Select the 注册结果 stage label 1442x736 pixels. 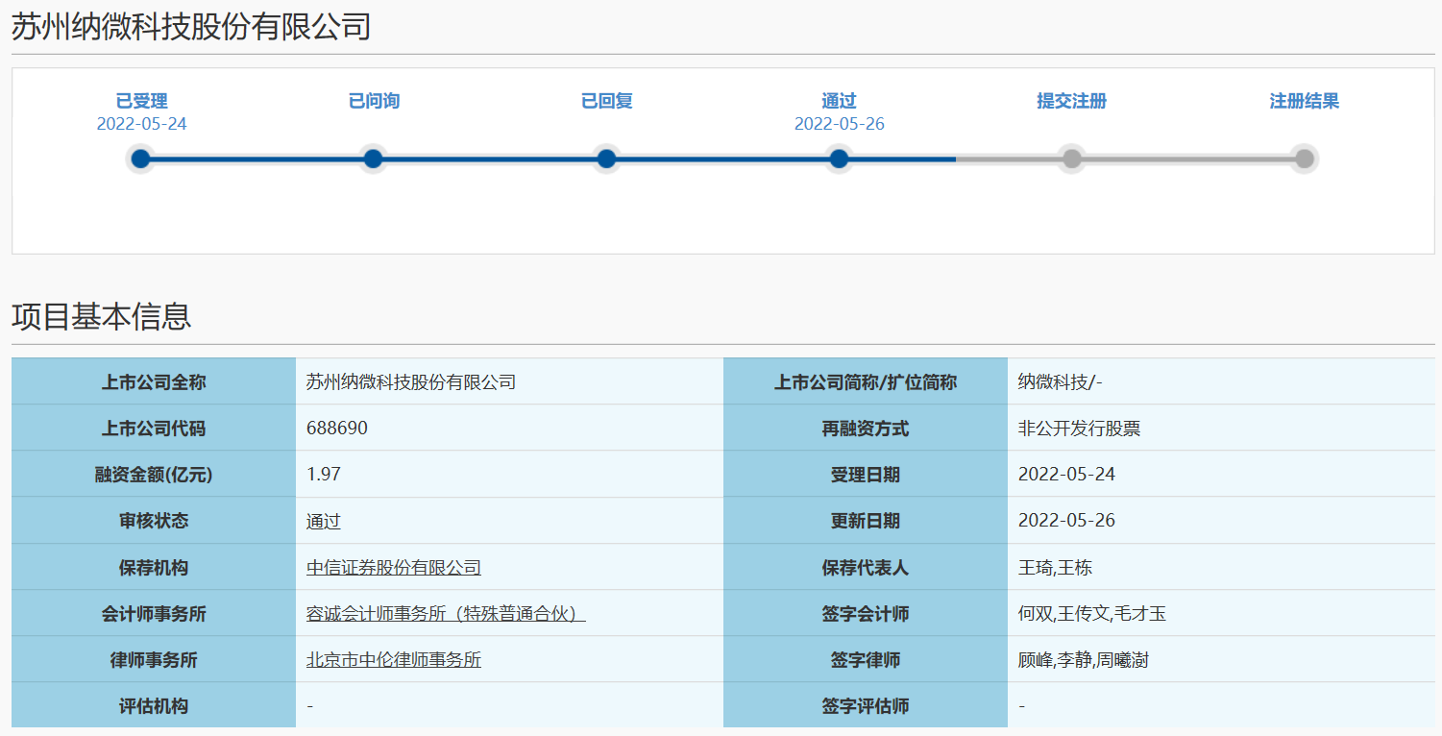tap(1305, 101)
